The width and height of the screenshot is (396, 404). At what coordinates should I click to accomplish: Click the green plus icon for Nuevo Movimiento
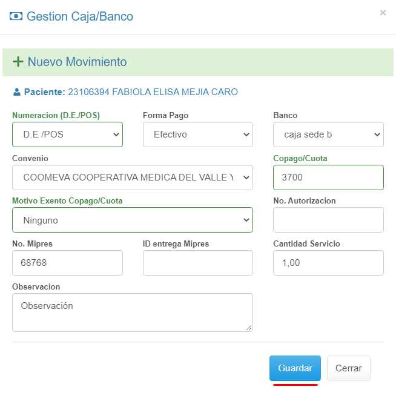pyautogui.click(x=18, y=62)
